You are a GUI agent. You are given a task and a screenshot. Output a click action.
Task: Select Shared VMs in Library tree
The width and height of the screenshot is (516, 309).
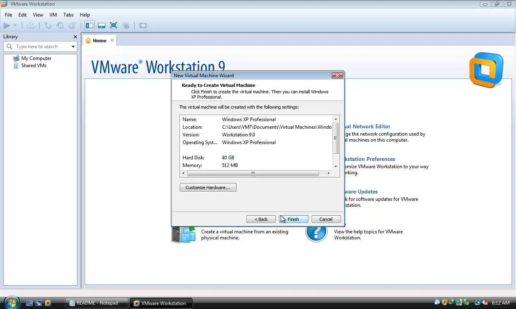[33, 65]
